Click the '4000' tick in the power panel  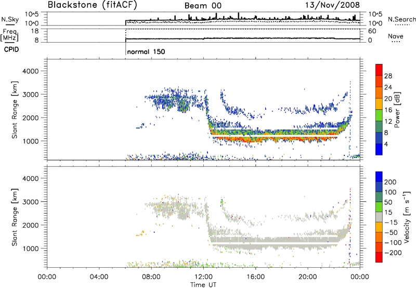tap(31, 71)
